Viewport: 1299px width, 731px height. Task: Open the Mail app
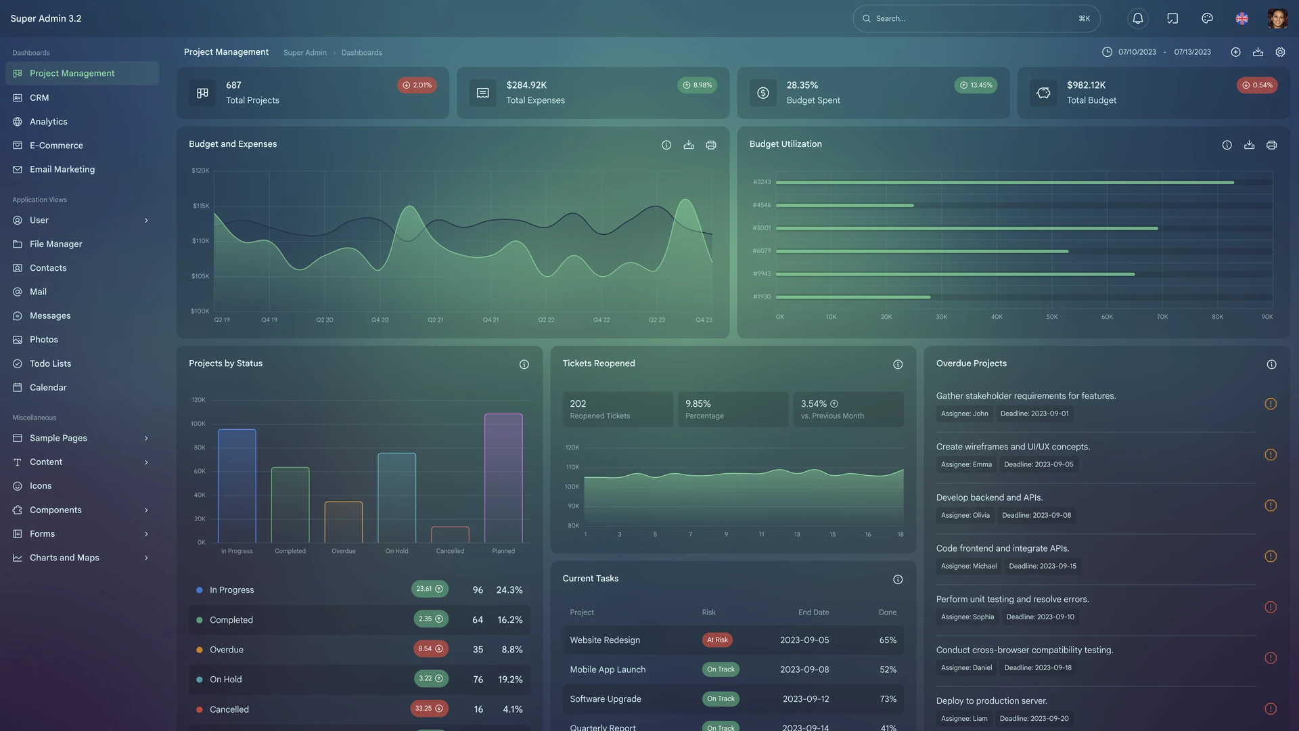pos(82,292)
